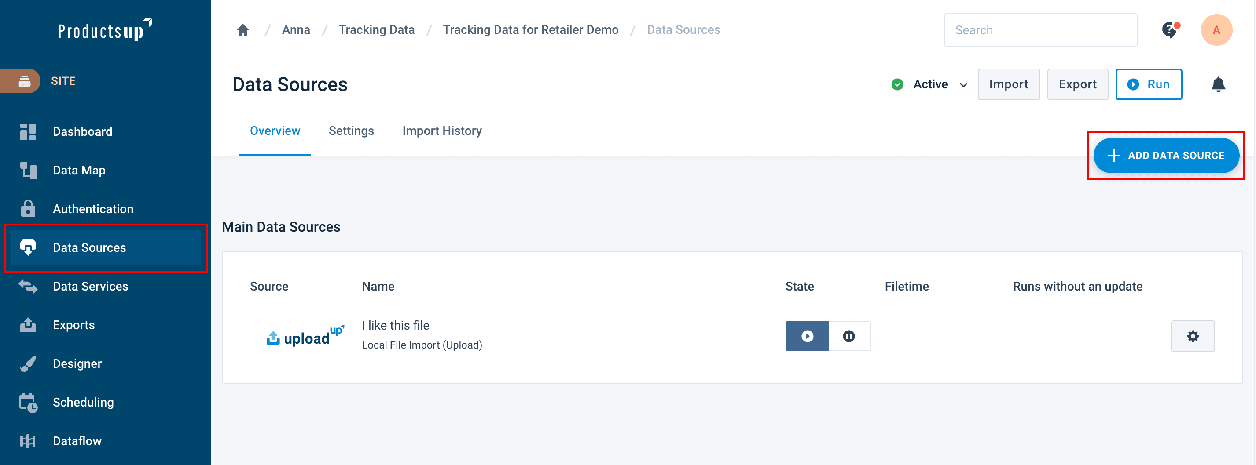Switch to the Settings tab

pyautogui.click(x=351, y=131)
